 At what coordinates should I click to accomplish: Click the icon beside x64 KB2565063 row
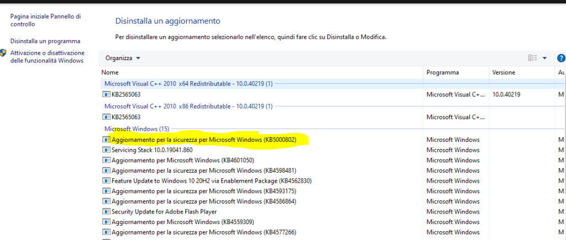[x=106, y=95]
